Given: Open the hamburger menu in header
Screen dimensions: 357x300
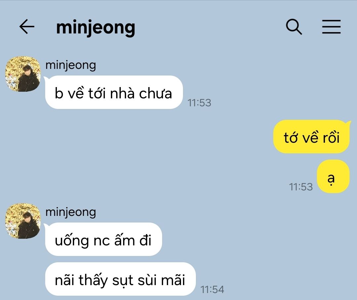Looking at the screenshot, I should [331, 26].
